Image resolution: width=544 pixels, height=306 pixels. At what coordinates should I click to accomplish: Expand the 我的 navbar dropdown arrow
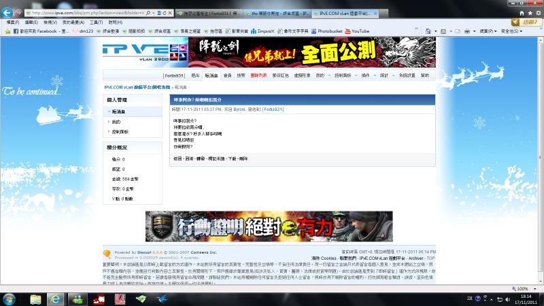pos(329,75)
